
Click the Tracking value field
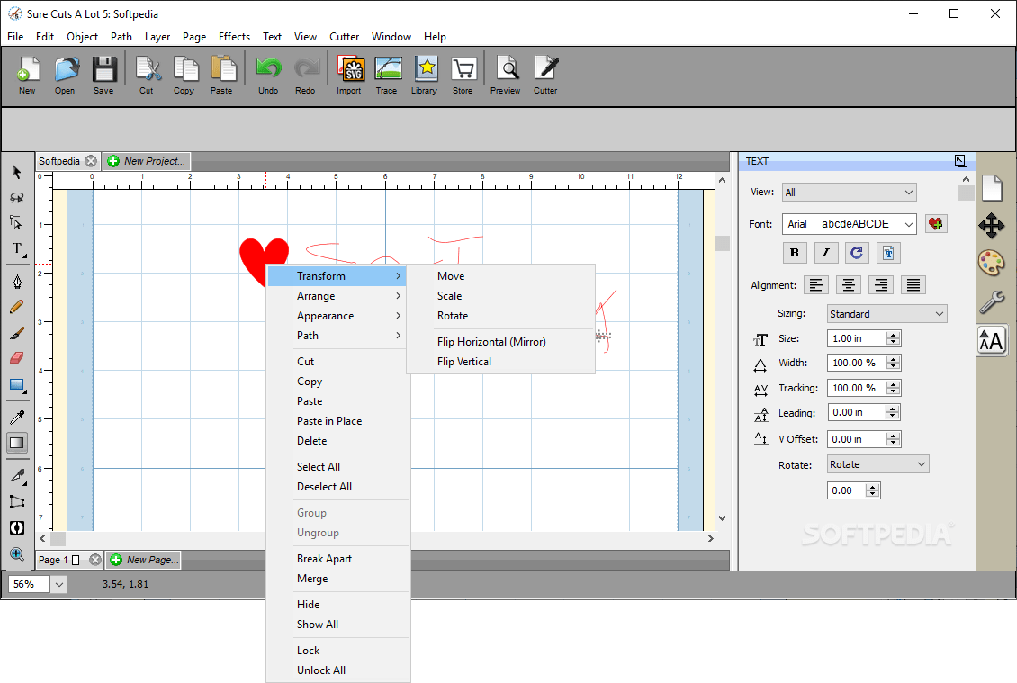[858, 388]
